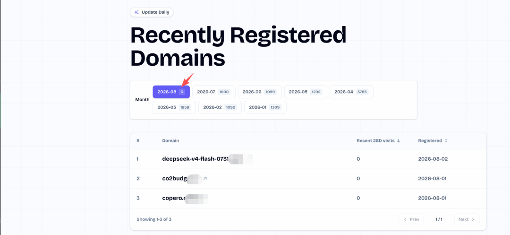
Task: Click the Registered column header text
Action: click(x=430, y=140)
